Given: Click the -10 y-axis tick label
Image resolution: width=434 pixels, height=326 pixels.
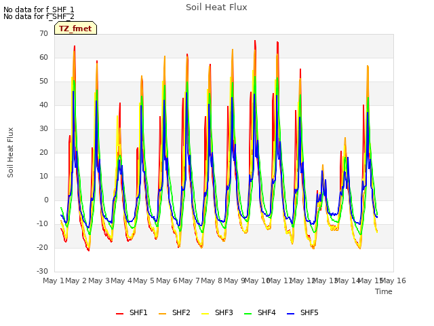Looking at the screenshot, I should pos(42,223).
